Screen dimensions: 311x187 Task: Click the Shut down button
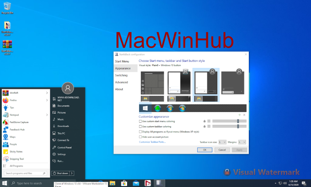coord(60,173)
